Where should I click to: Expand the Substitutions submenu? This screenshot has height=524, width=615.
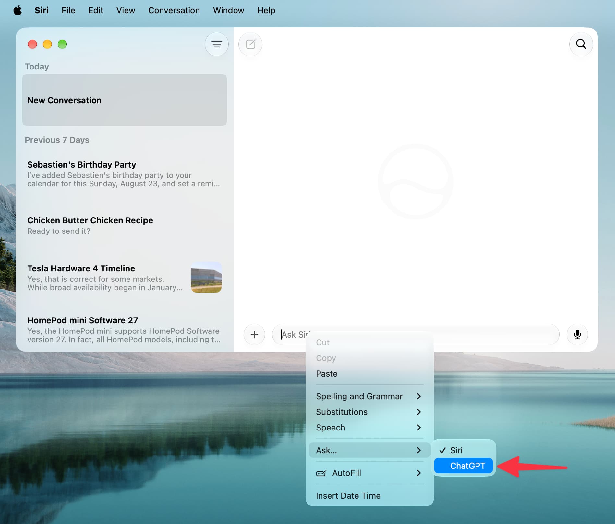coord(369,412)
